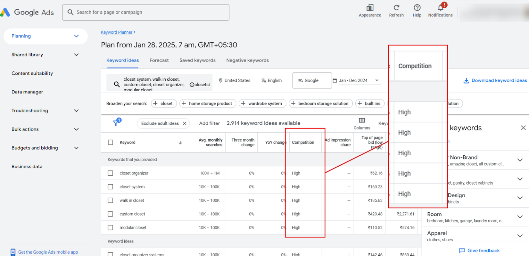Click the Download keyword ideas link
Screen dimensions: 529x256
coord(495,80)
